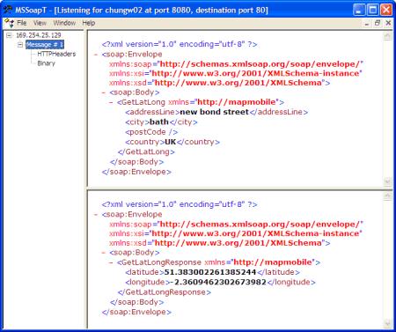The width and height of the screenshot is (396, 332).
Task: Select the 169.254.25.129 tree entry
Action: 39,35
